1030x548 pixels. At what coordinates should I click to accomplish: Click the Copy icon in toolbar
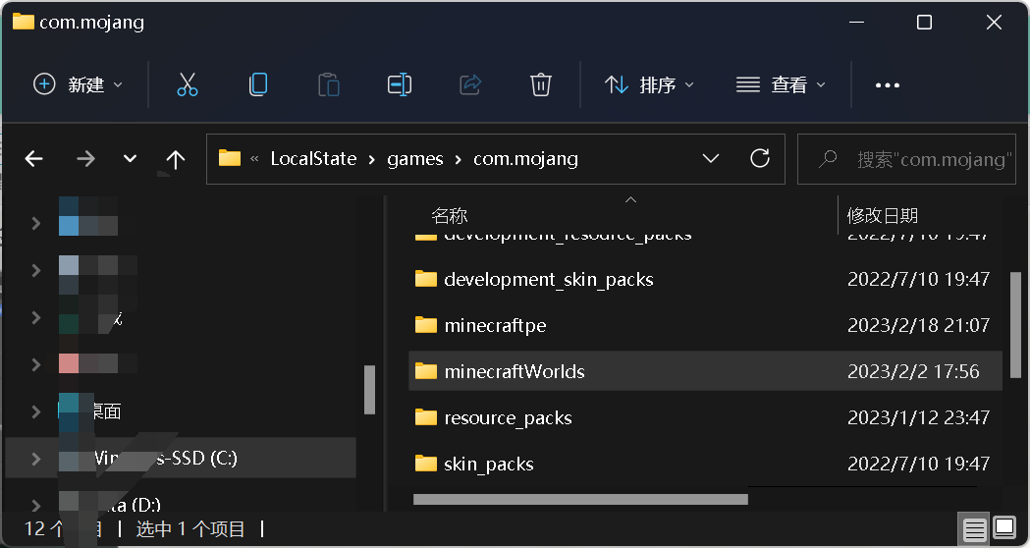[x=258, y=84]
